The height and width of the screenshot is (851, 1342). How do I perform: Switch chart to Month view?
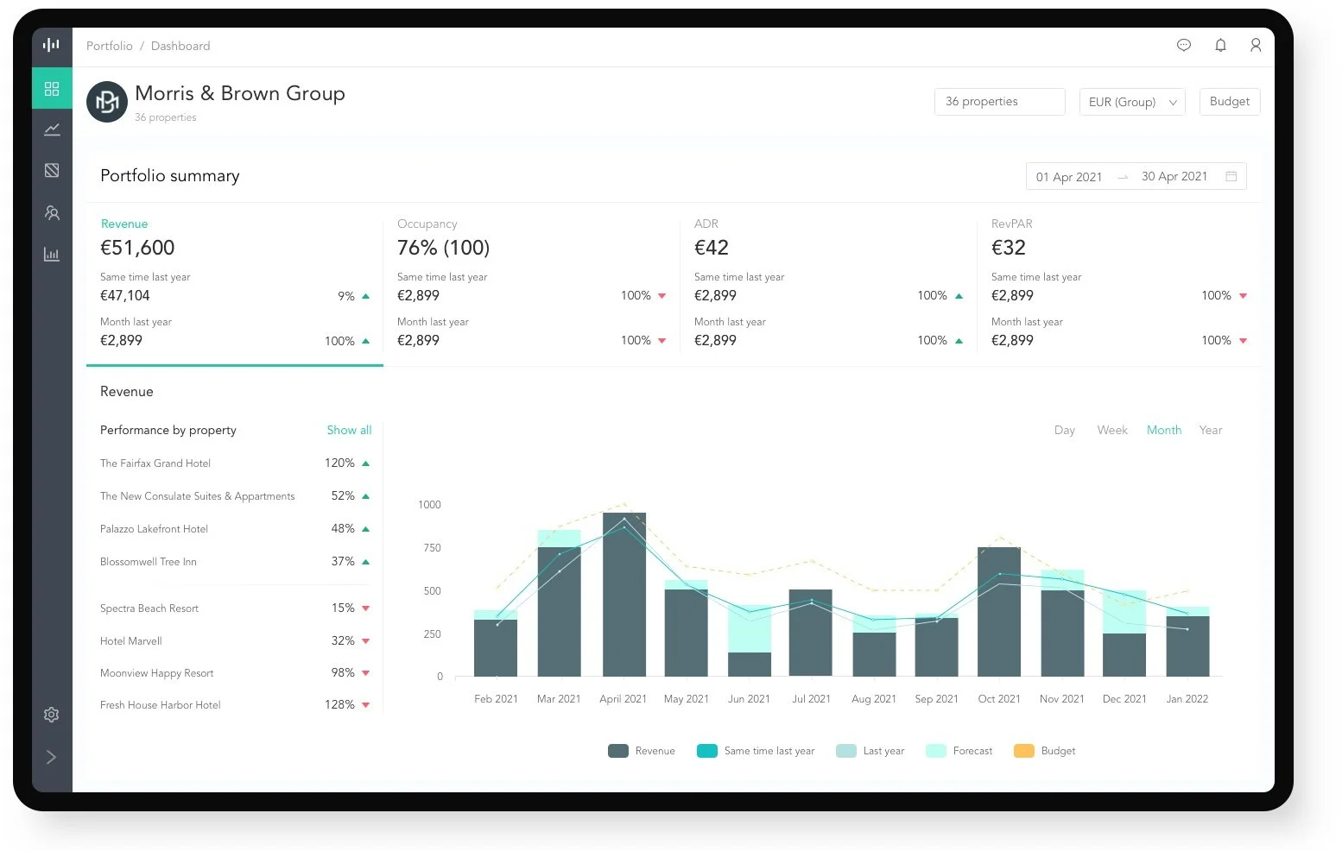pos(1164,430)
